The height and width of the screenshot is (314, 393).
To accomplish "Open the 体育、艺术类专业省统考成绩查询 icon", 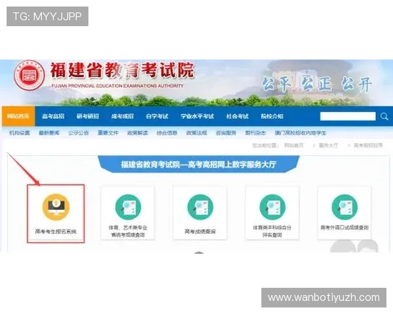I will coord(128,207).
